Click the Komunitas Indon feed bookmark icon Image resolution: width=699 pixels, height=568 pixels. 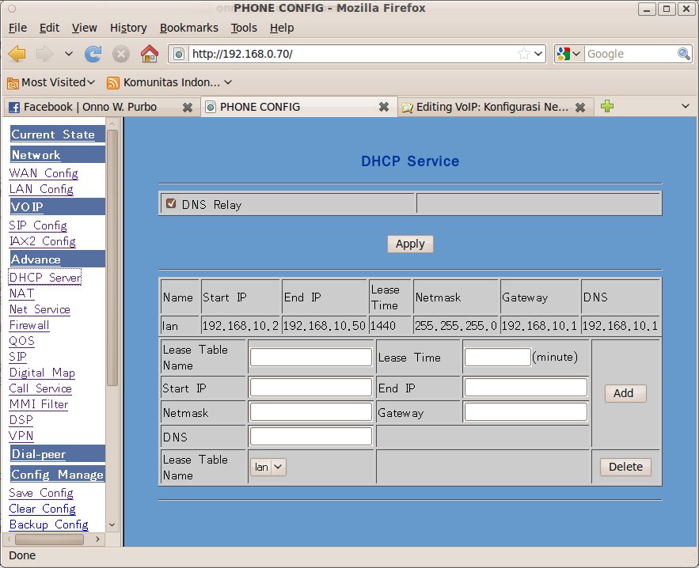pos(113,82)
